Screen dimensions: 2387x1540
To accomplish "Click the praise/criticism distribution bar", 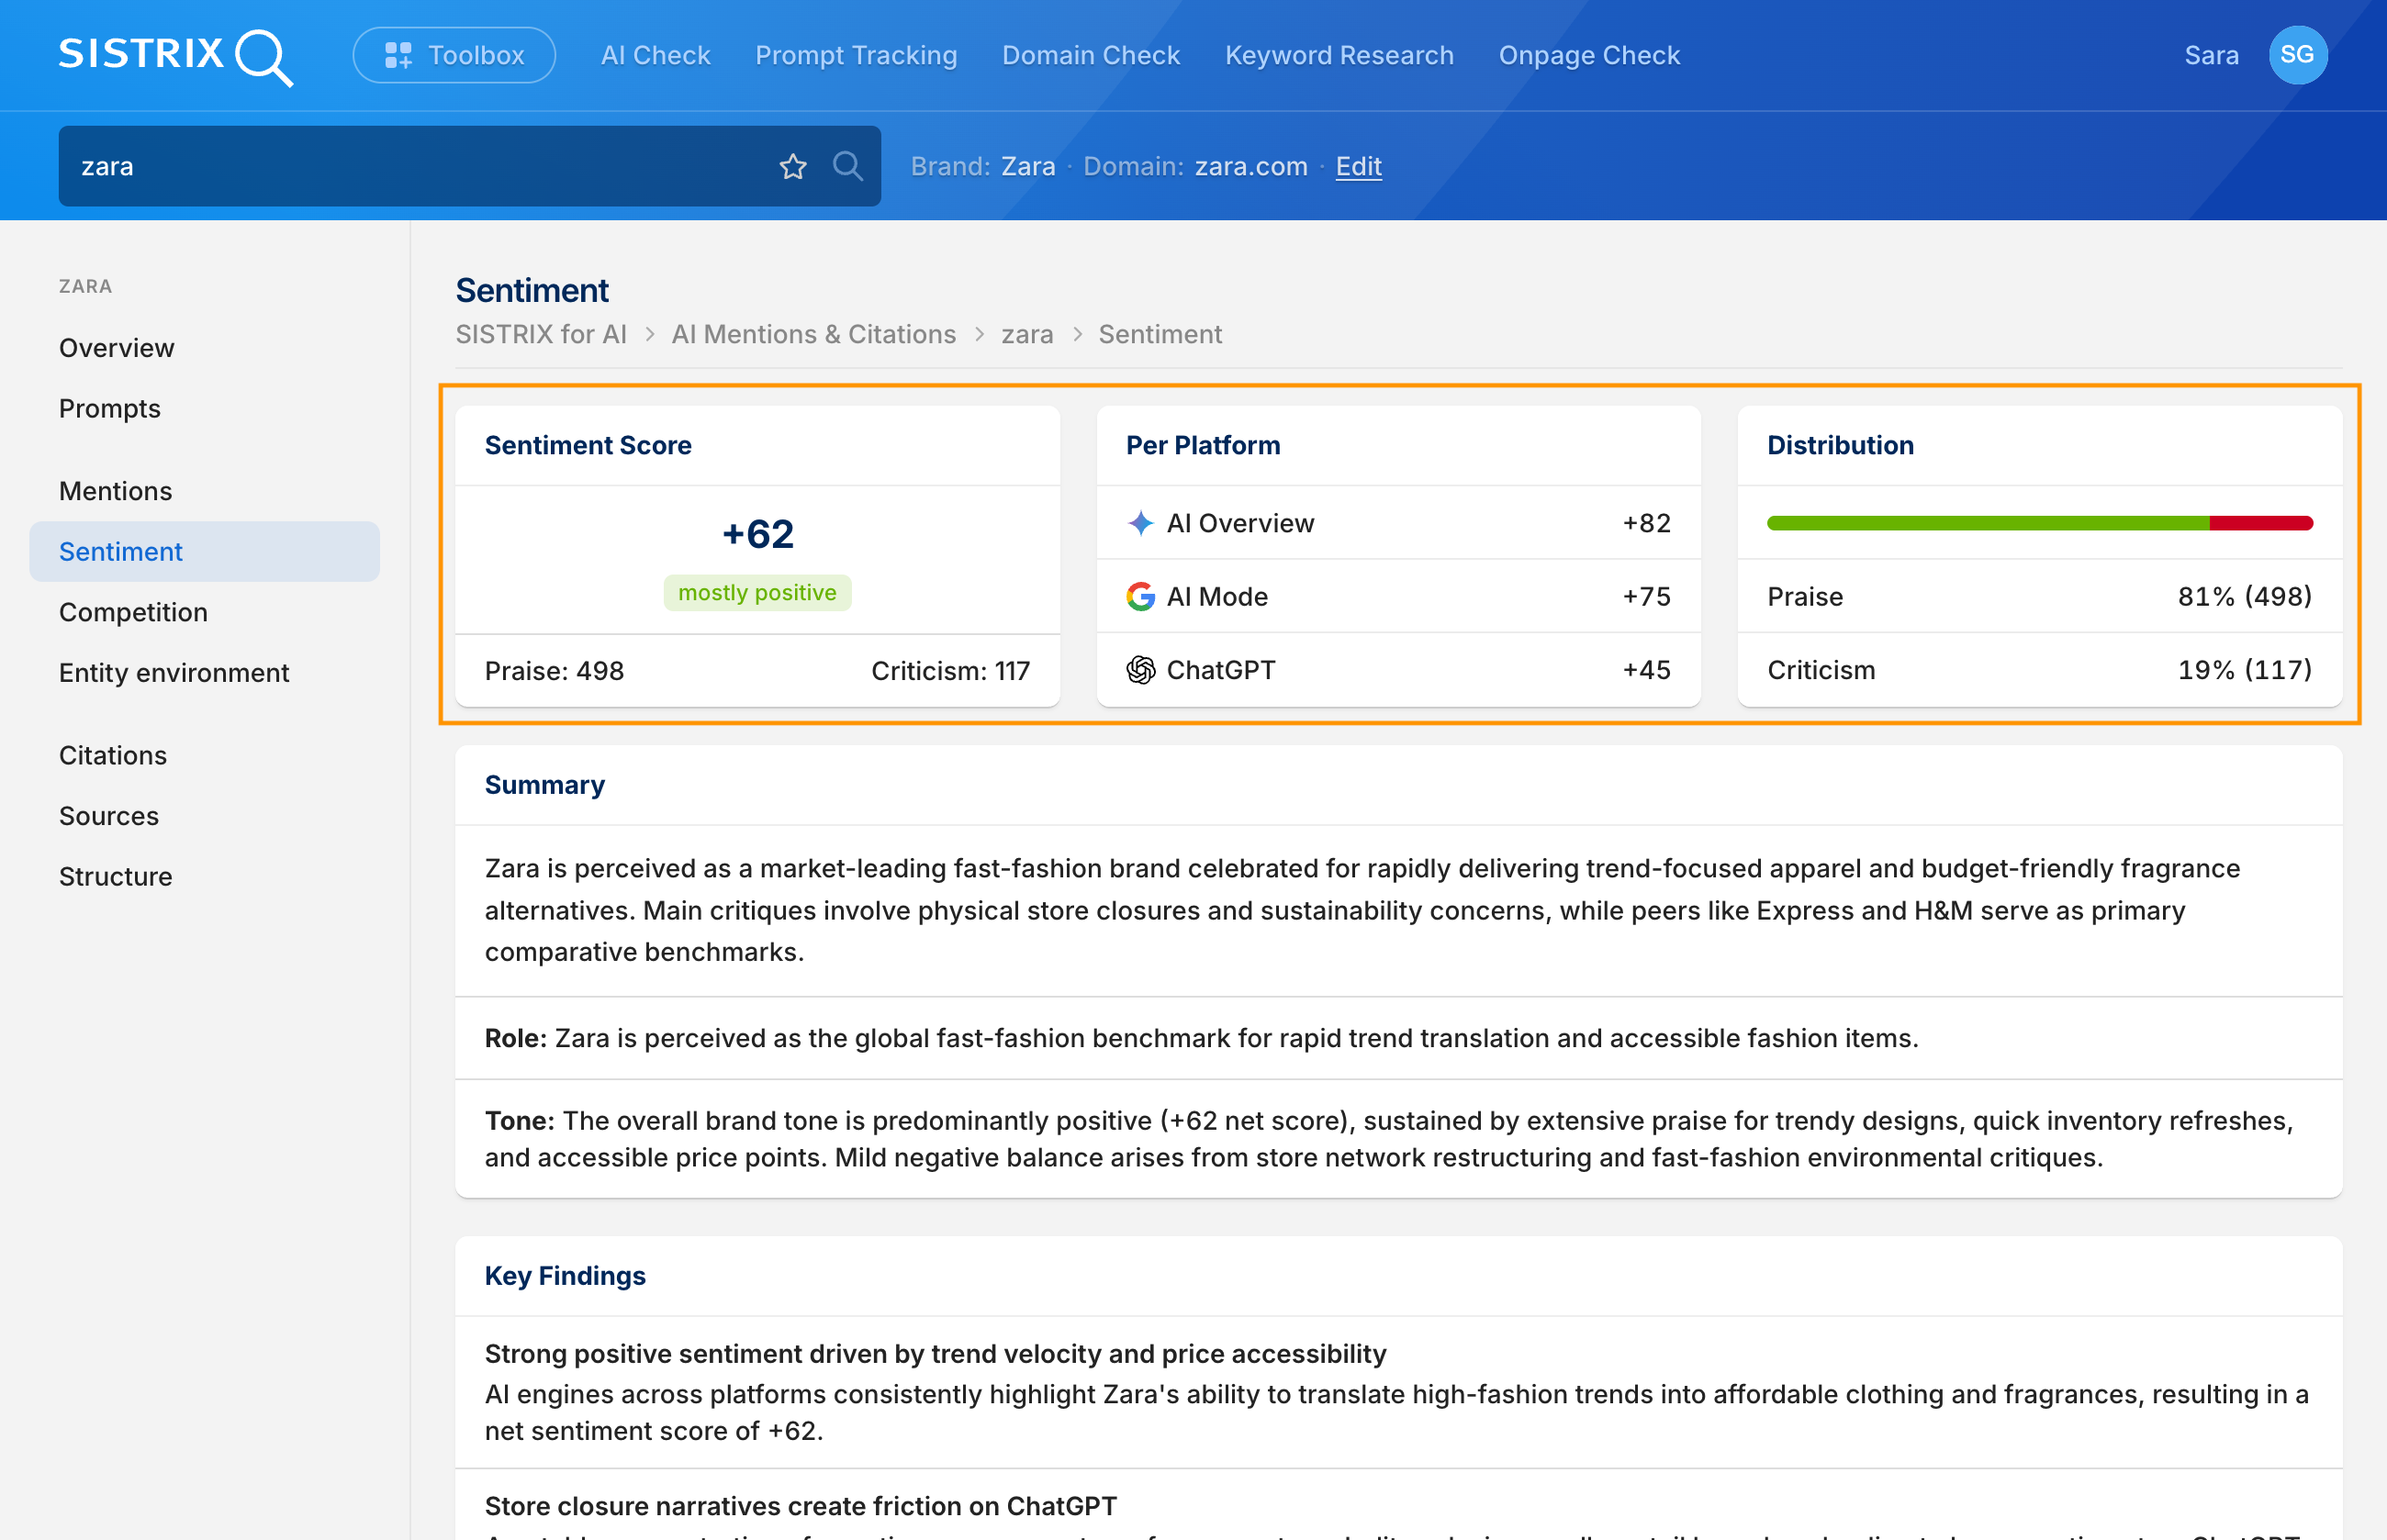I will (x=2040, y=523).
